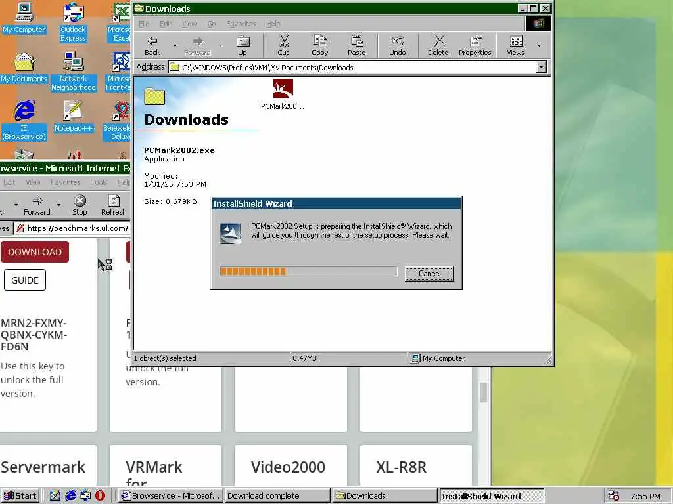Switch to Browservice taskbar button
The height and width of the screenshot is (504, 673).
pyautogui.click(x=170, y=496)
